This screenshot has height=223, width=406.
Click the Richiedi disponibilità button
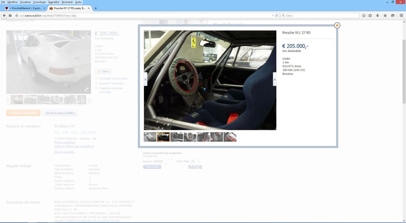[x=60, y=113]
